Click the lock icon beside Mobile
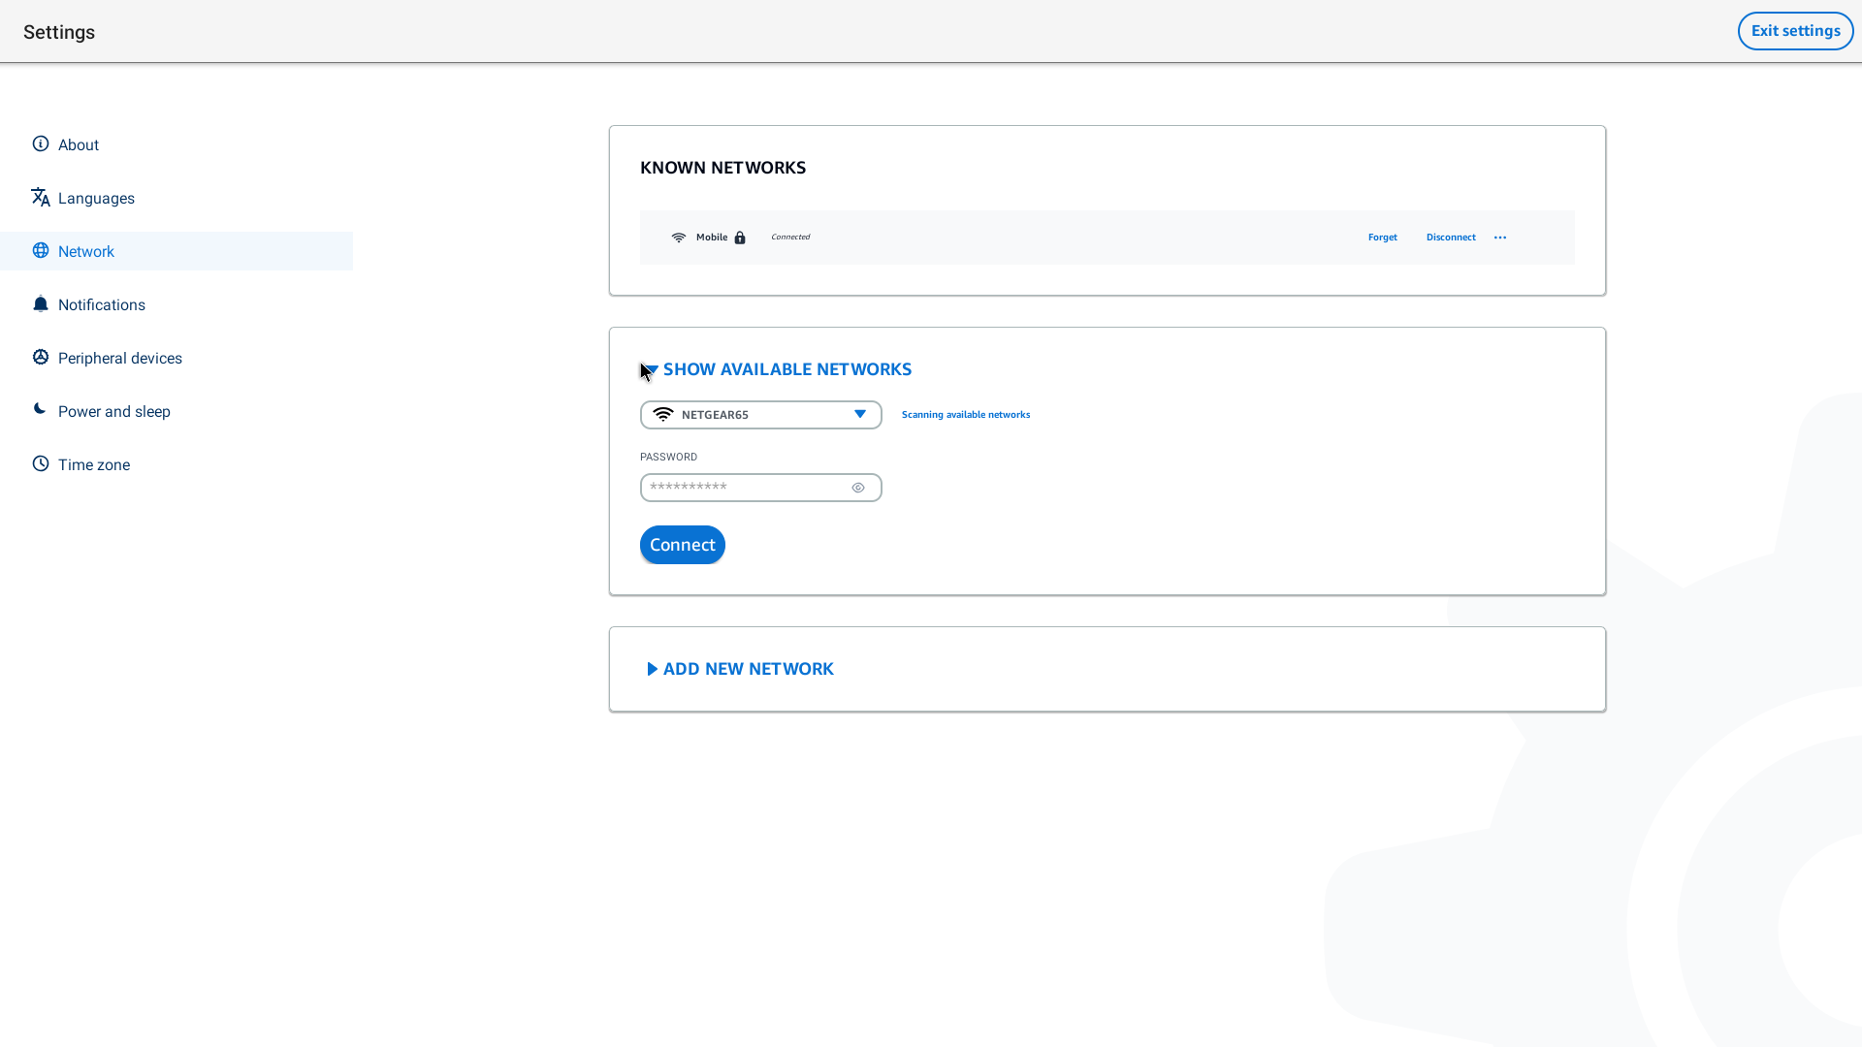Viewport: 1862px width, 1047px height. [740, 238]
